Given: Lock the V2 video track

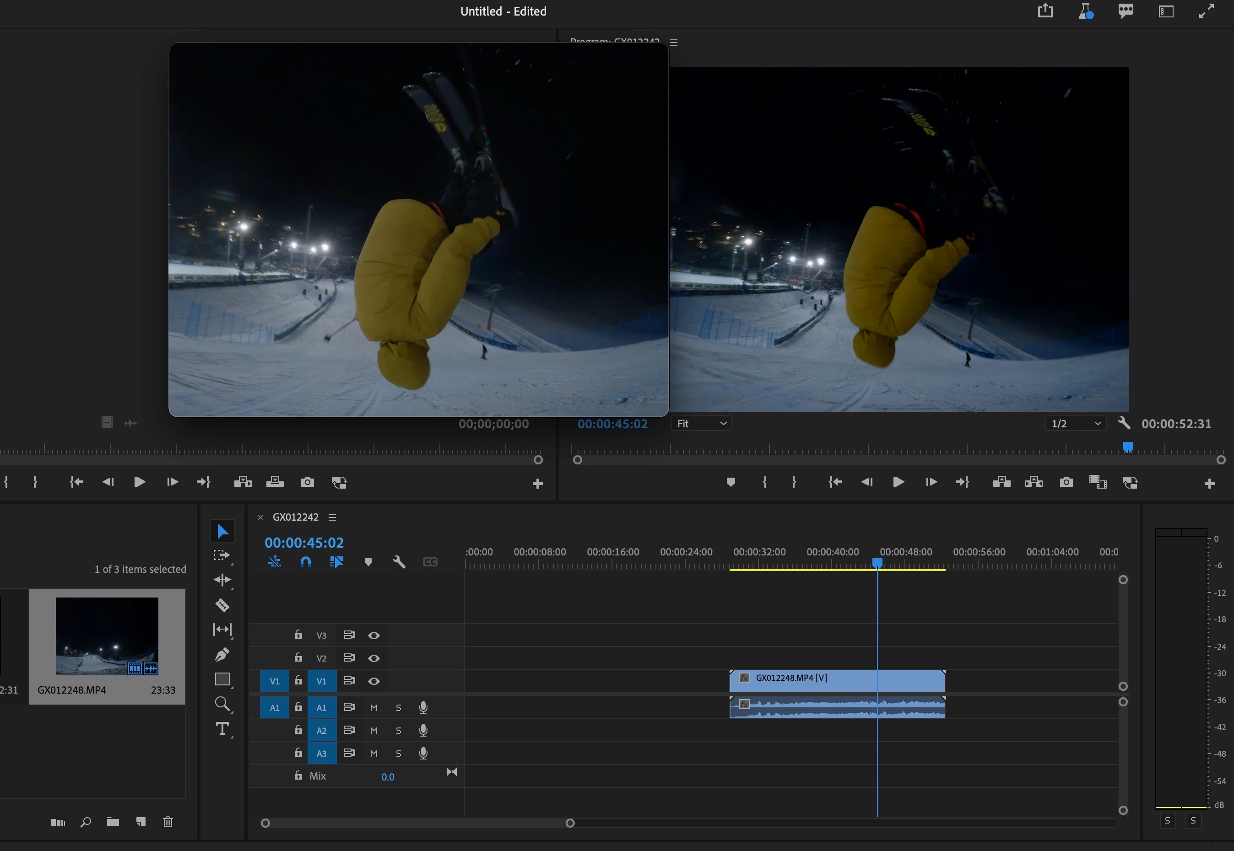Looking at the screenshot, I should pyautogui.click(x=298, y=657).
